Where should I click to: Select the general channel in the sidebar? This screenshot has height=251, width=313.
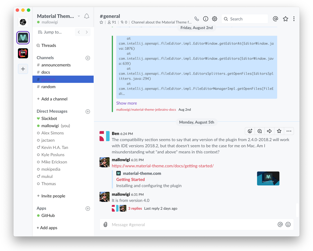63,79
